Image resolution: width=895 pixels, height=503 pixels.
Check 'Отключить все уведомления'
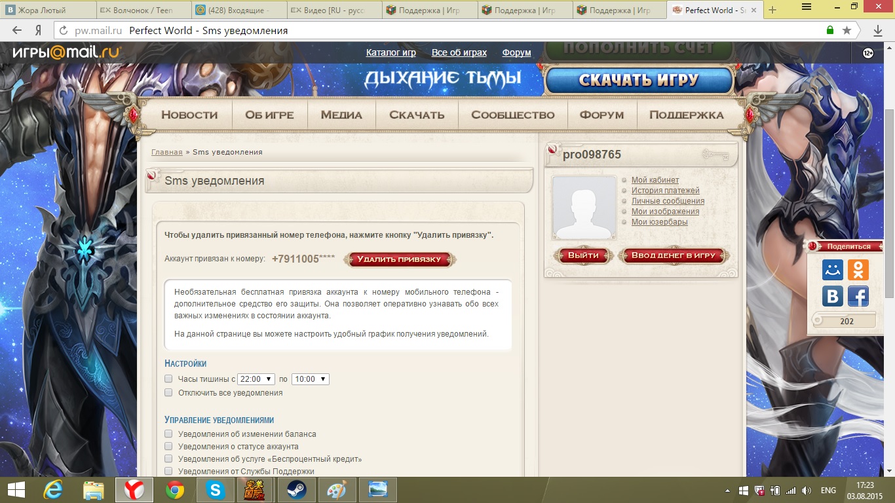tap(168, 392)
